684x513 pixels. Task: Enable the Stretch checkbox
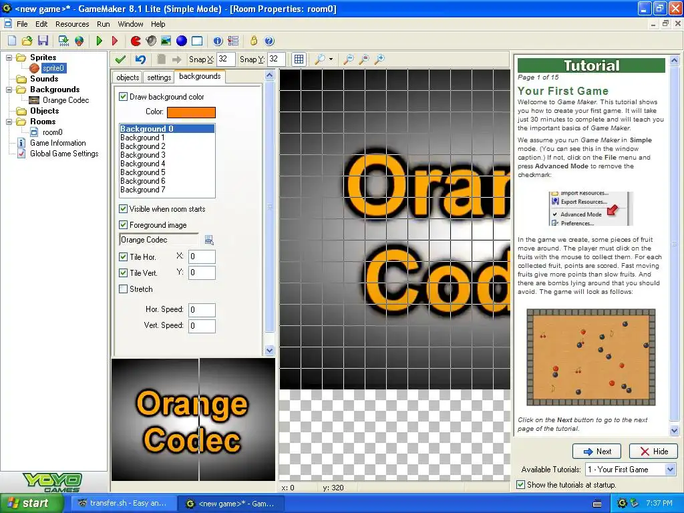coord(124,289)
